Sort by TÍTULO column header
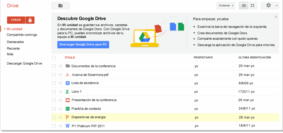This screenshot has width=283, height=133. click(70, 58)
